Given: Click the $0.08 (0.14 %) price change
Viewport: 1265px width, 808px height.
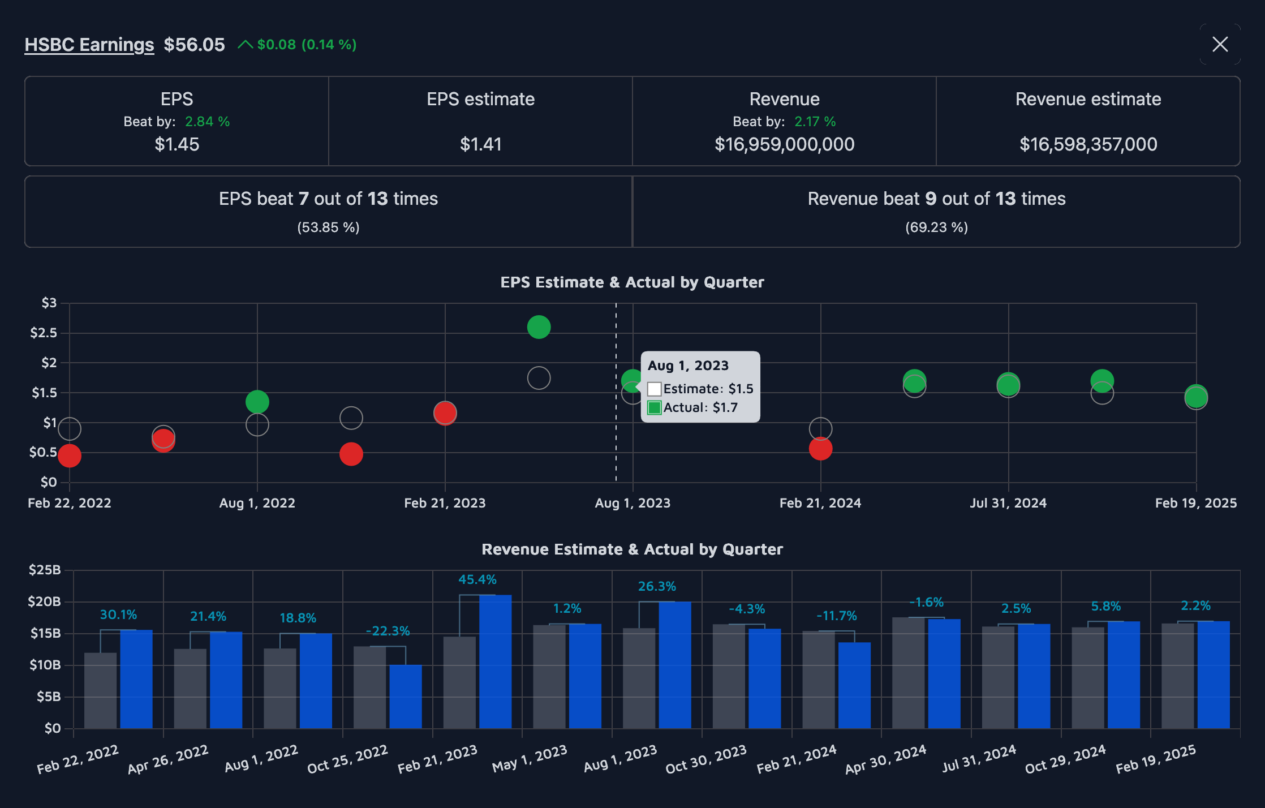Looking at the screenshot, I should [x=307, y=44].
